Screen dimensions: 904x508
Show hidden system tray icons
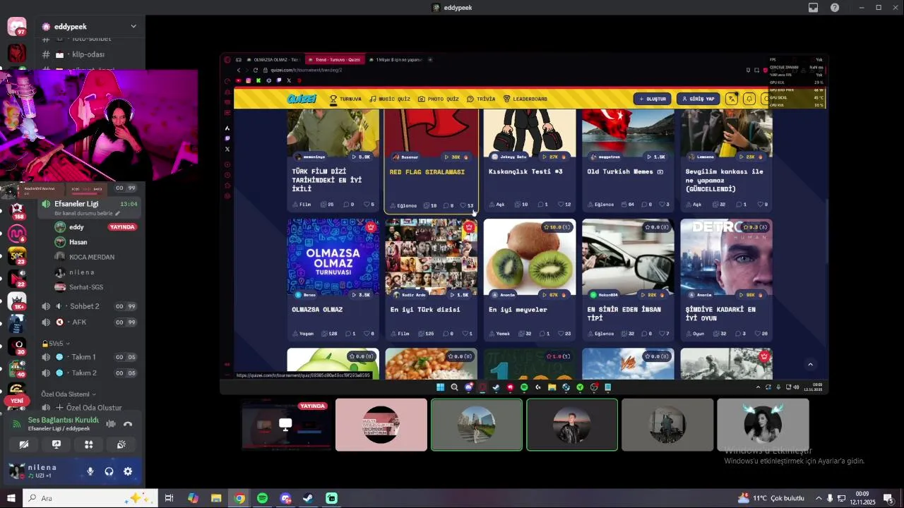[819, 498]
